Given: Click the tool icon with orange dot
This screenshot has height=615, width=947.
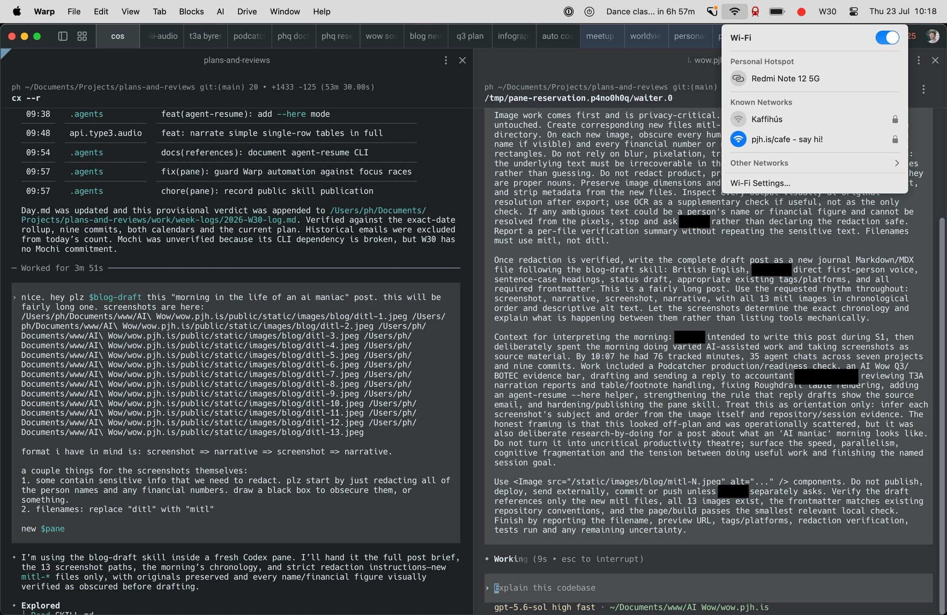Looking at the screenshot, I should pyautogui.click(x=712, y=12).
